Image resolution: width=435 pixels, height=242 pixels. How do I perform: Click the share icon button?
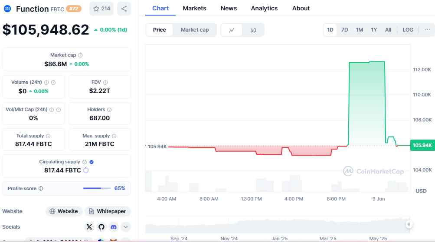tap(124, 9)
